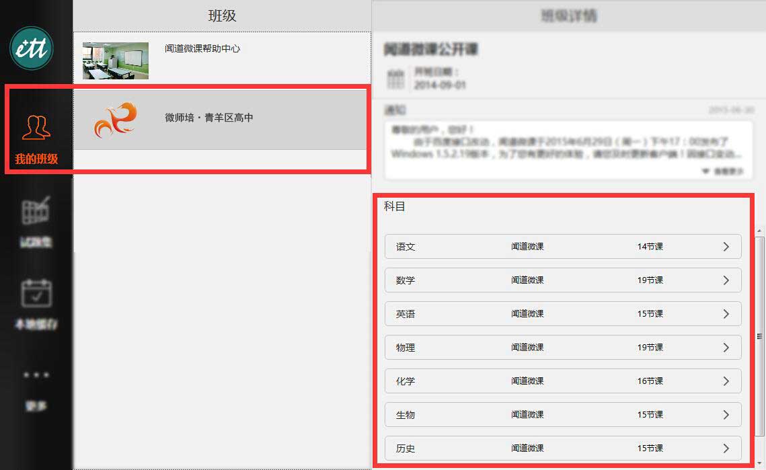Open 我的班级 in the sidebar

point(36,138)
